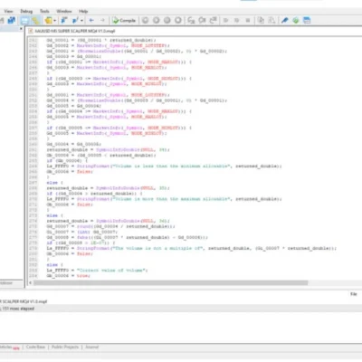Click the last of three step icons
Image resolution: width=362 pixels, height=362 pixels.
click(213, 20)
